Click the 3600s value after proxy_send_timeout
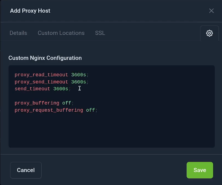The image size is (222, 185). click(x=78, y=82)
